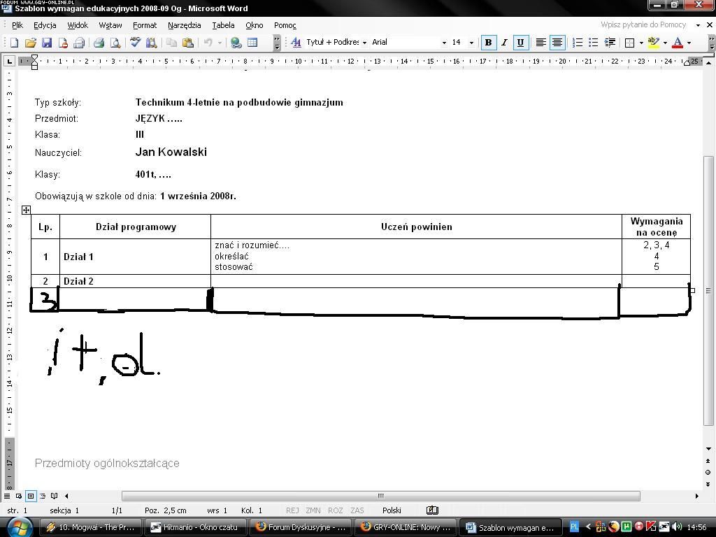Switch to Hitmanio chat window in taskbar
716x537 pixels.
[x=196, y=527]
